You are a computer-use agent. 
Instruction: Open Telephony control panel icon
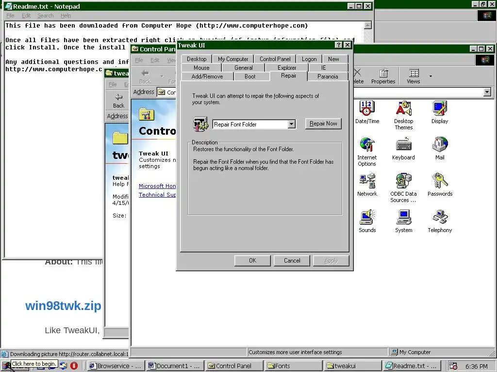(440, 221)
